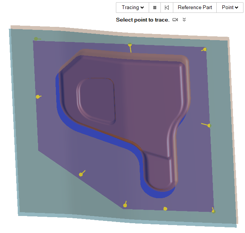
Task: Open the Point selector dropdown
Action: click(x=230, y=8)
